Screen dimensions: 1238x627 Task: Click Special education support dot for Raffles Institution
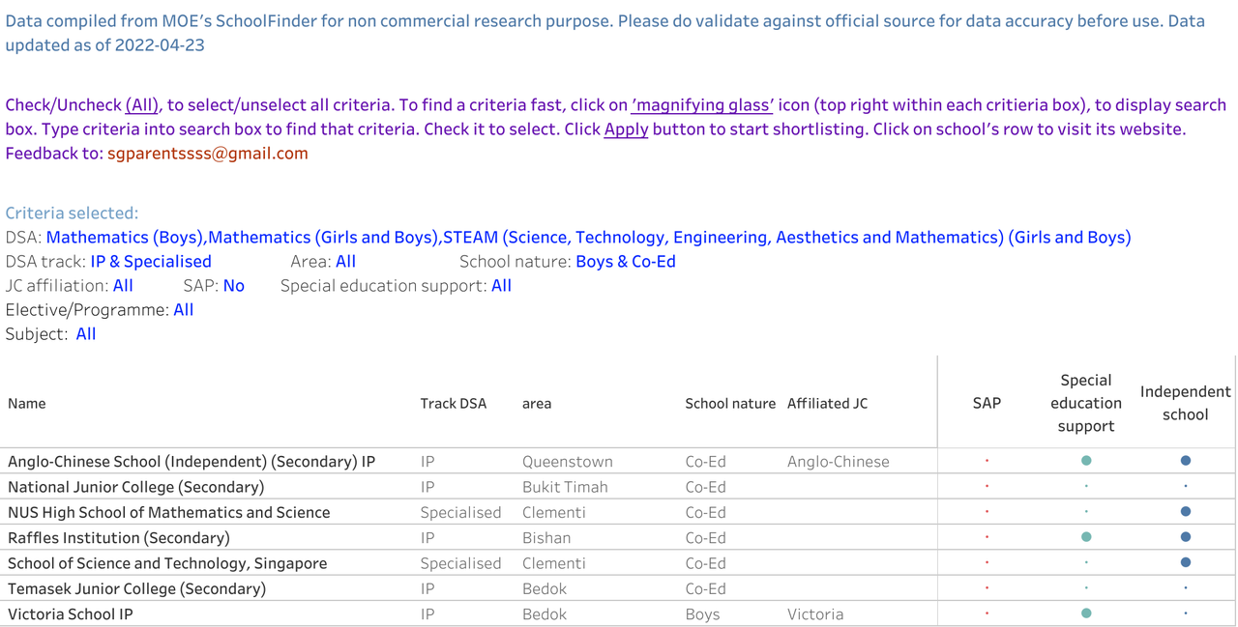(x=1086, y=537)
